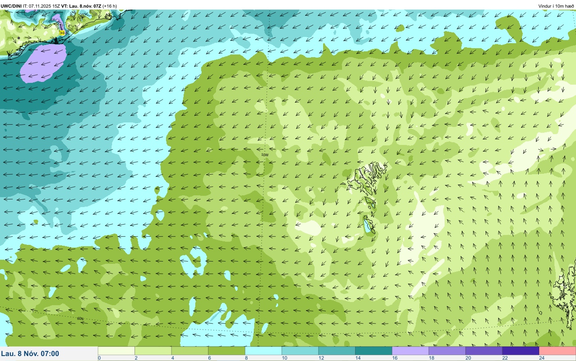Click the 'Vindur í 10m hæð' title text
This screenshot has width=576, height=361.
tap(556, 6)
